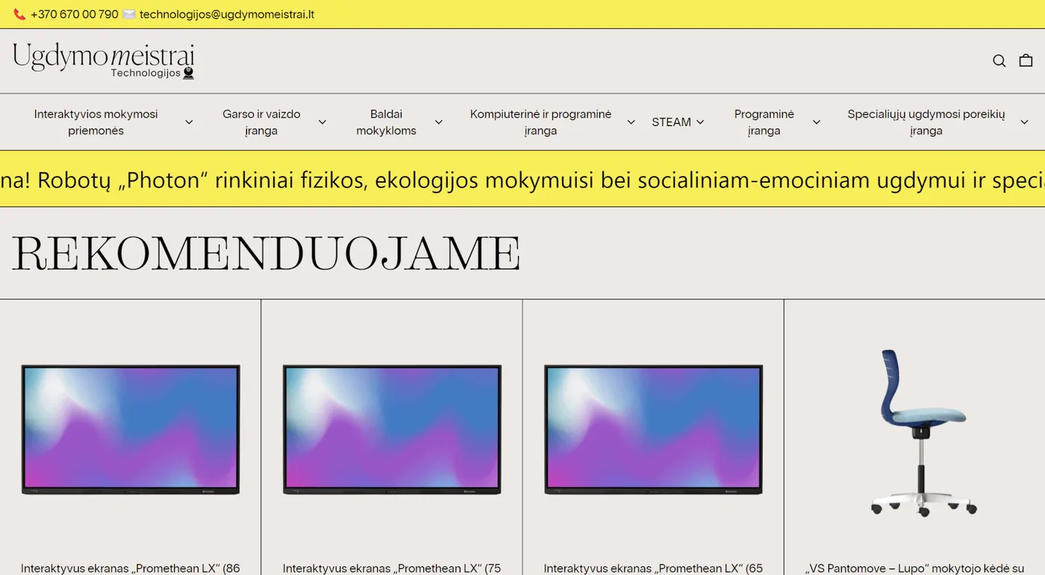Screen dimensions: 1045x575
Task: Open the search magnifier icon
Action: (x=999, y=61)
